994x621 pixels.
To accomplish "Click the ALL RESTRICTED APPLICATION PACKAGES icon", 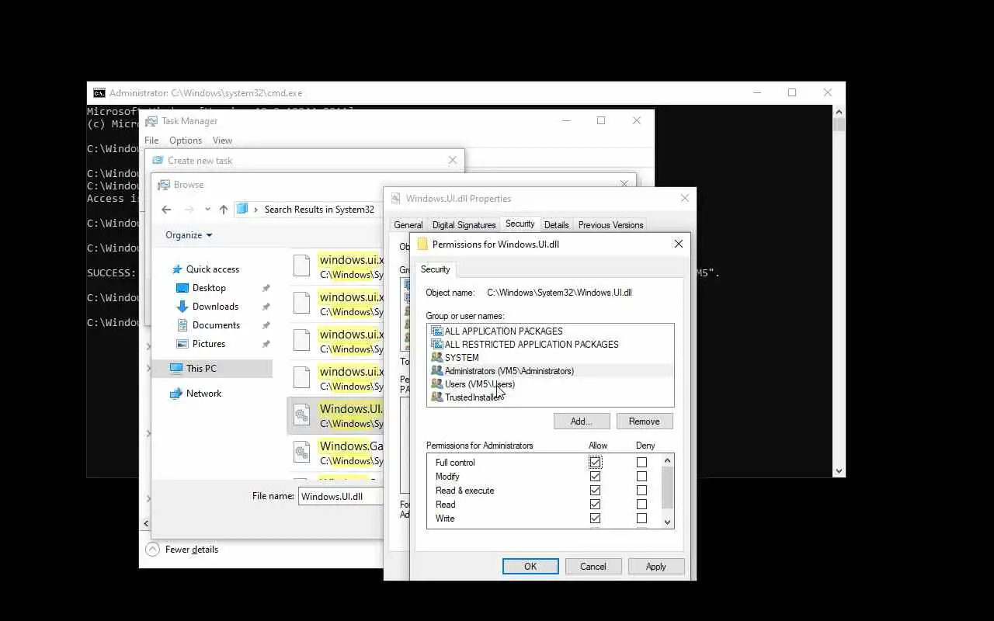I will tap(436, 345).
